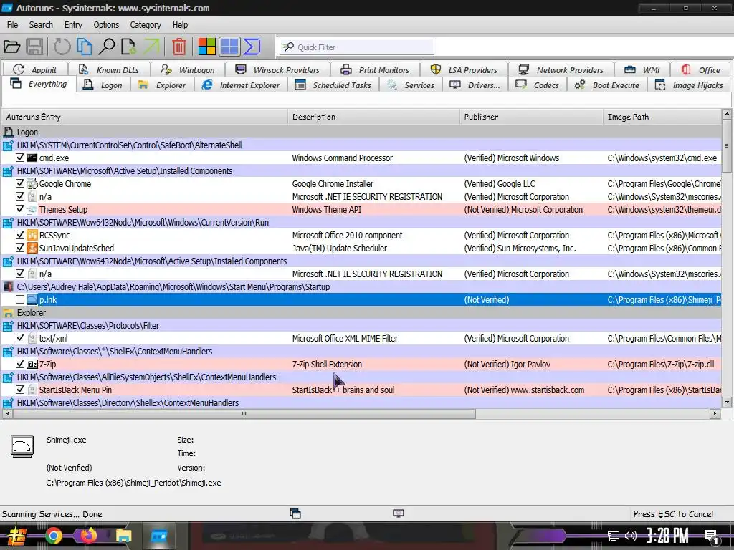Open the notification center tray icon
The width and height of the screenshot is (734, 550).
click(x=712, y=537)
